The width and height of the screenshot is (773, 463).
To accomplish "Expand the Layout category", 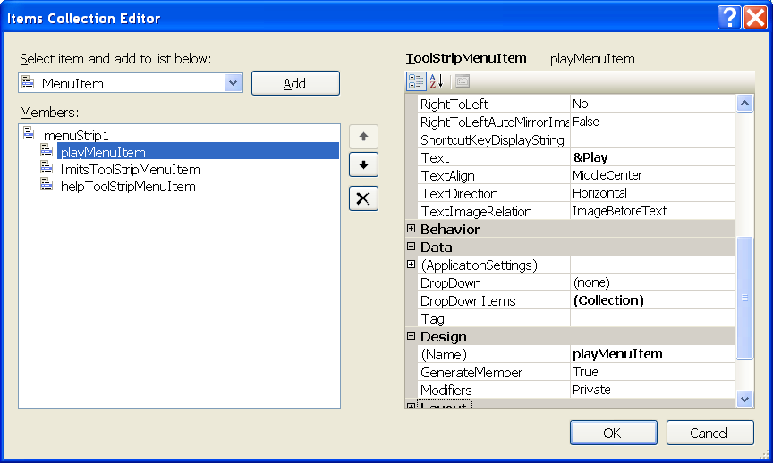I will tap(412, 406).
